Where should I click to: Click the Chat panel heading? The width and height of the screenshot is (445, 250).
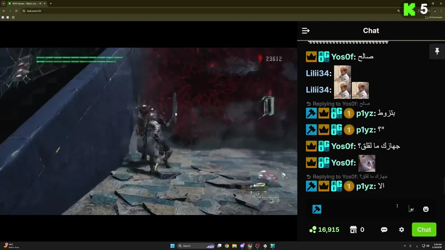371,31
